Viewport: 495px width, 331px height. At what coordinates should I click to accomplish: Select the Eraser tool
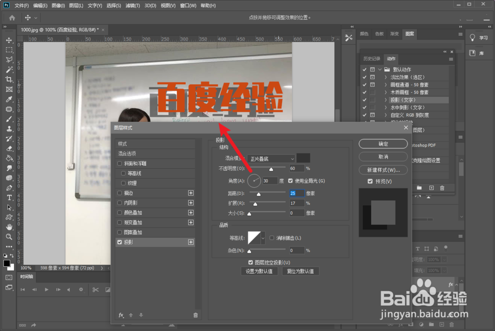(x=9, y=148)
